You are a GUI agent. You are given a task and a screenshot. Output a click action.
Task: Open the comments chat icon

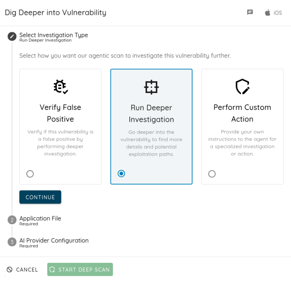[x=250, y=12]
